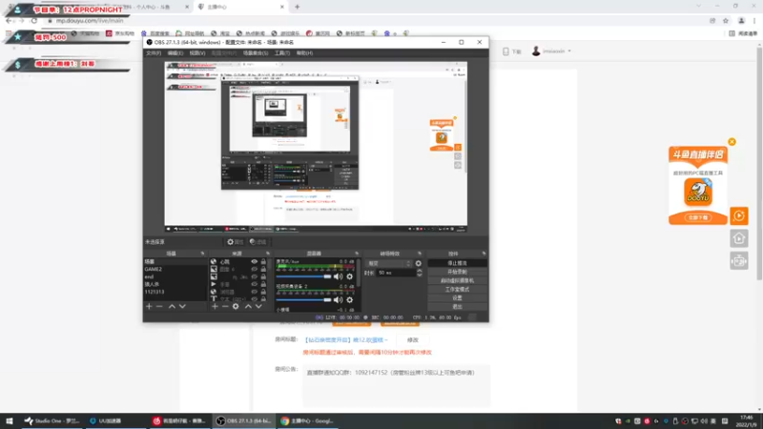The image size is (763, 429).
Task: Open new Chrome tab
Action: click(x=298, y=7)
